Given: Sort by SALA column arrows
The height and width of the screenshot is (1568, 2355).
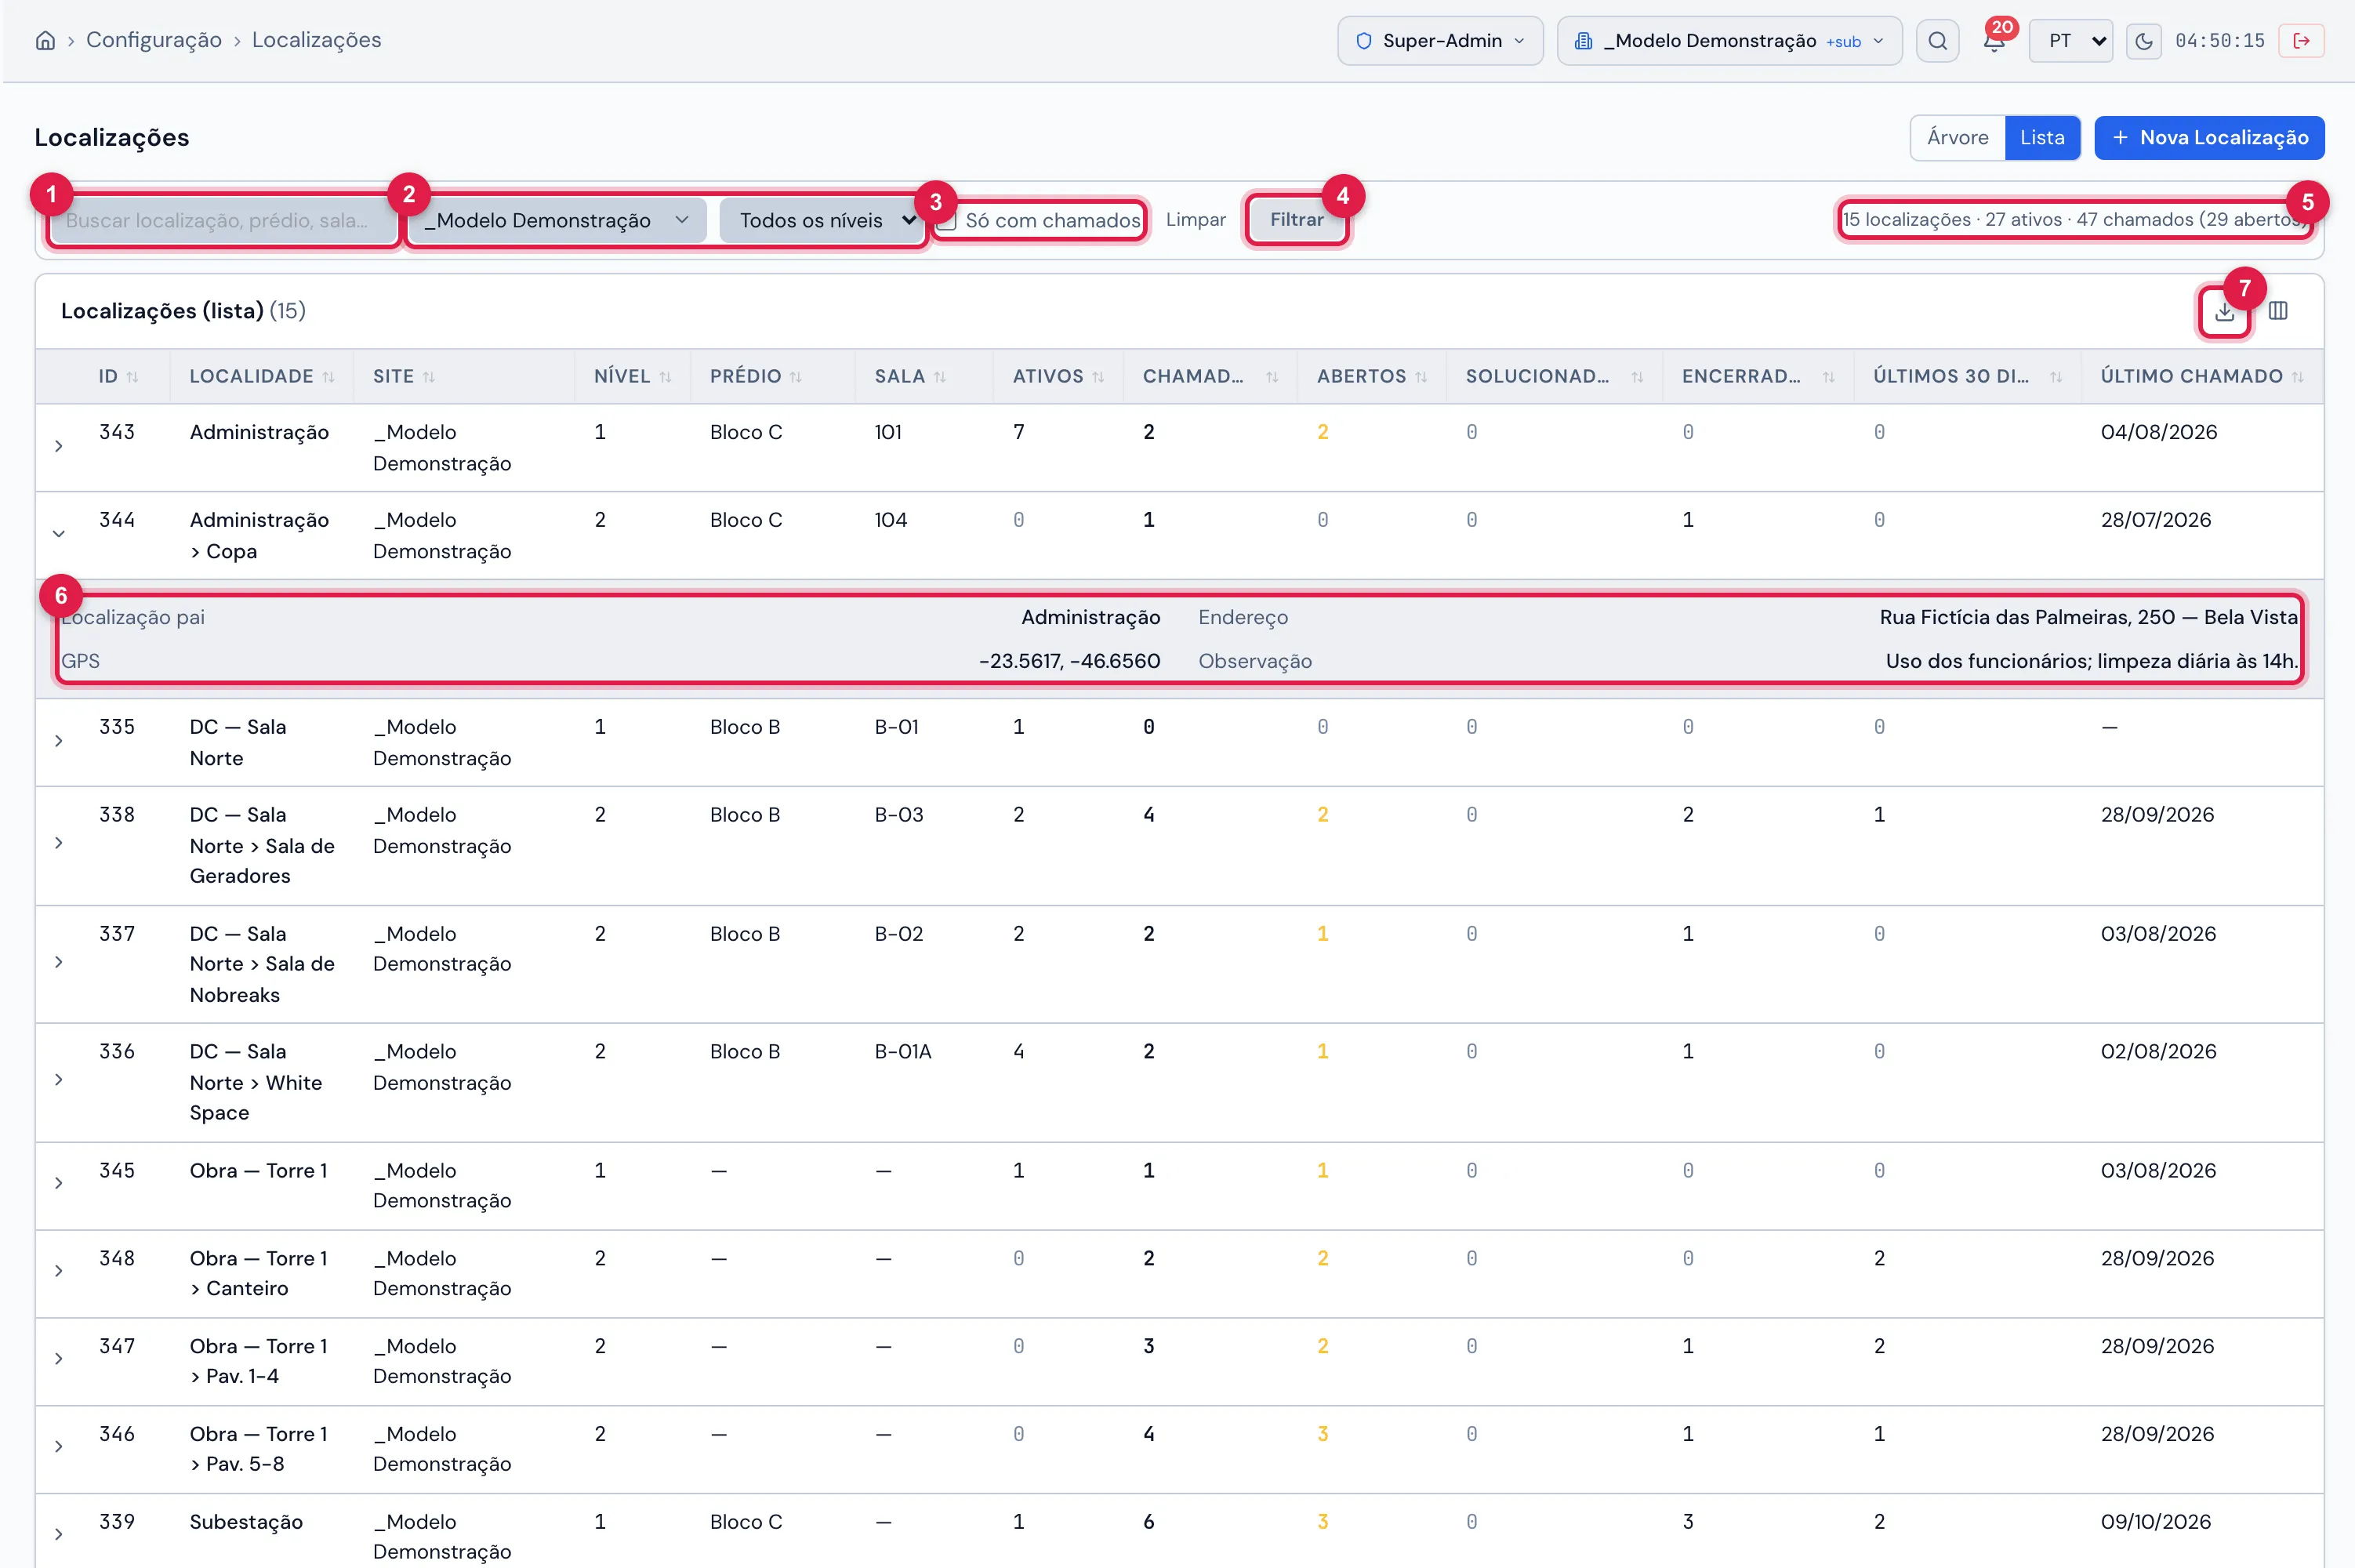Looking at the screenshot, I should (940, 377).
